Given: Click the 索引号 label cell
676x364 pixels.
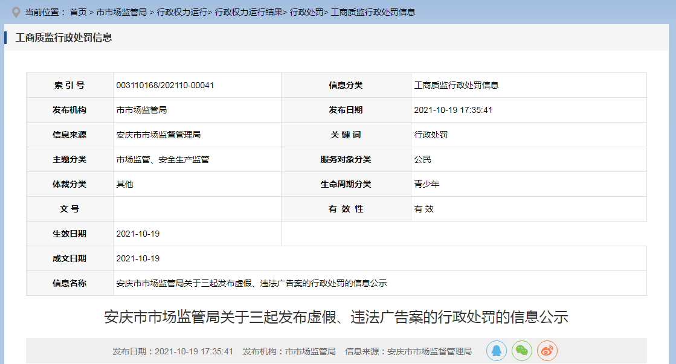Looking at the screenshot, I should (x=70, y=85).
